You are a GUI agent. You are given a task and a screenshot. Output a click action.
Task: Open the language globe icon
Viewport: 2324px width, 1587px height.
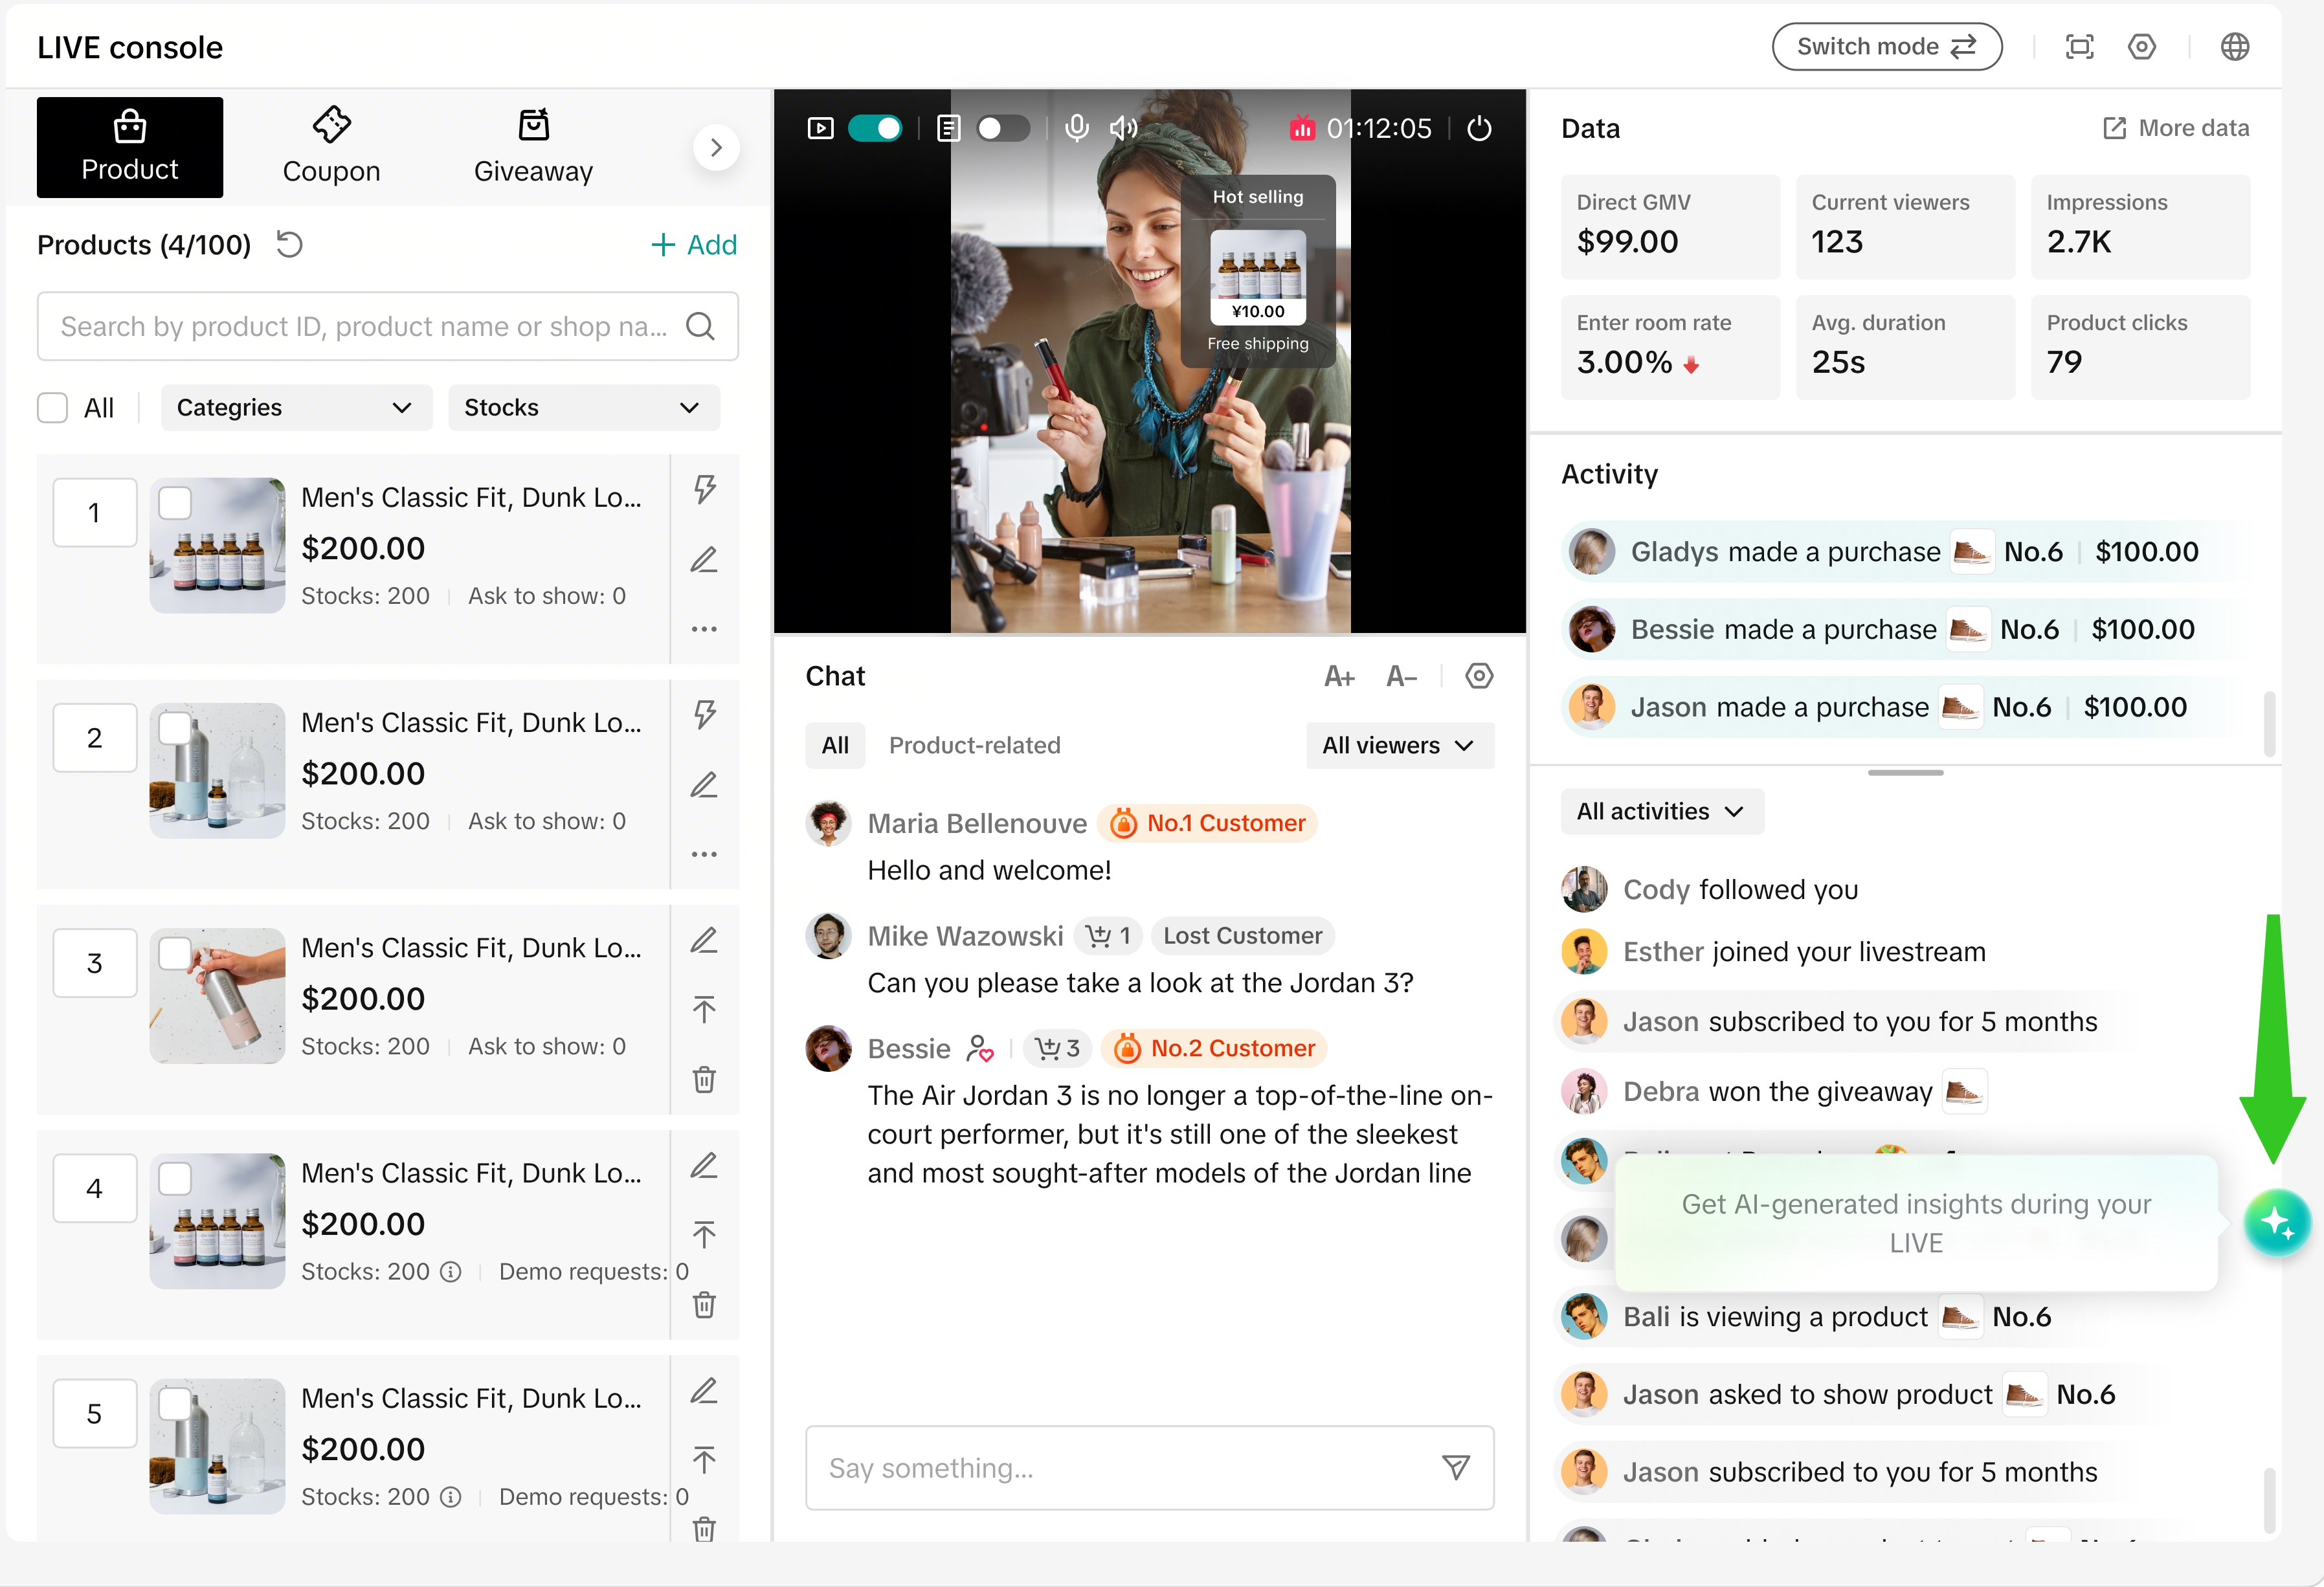pos(2235,47)
